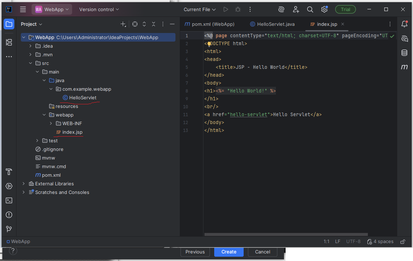The height and width of the screenshot is (261, 413).
Task: Expand the External Libraries node
Action: pos(24,184)
